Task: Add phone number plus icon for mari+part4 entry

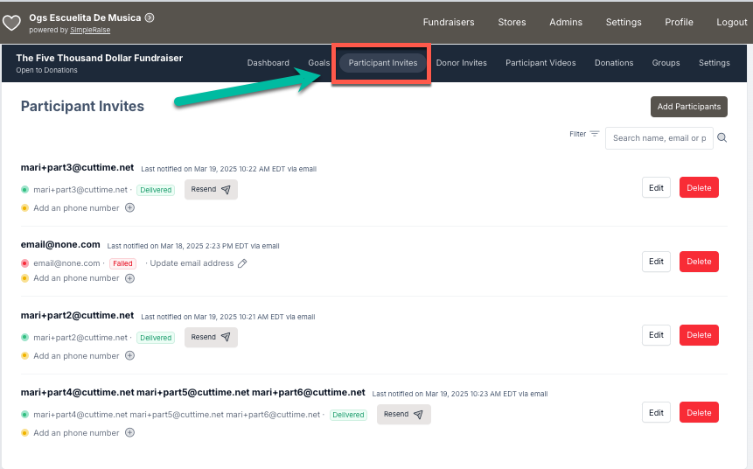Action: pos(129,432)
